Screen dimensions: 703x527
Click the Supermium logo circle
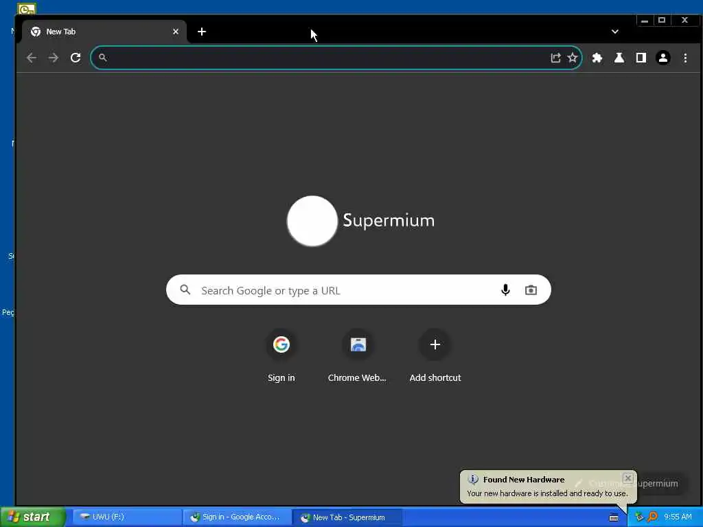tap(312, 221)
